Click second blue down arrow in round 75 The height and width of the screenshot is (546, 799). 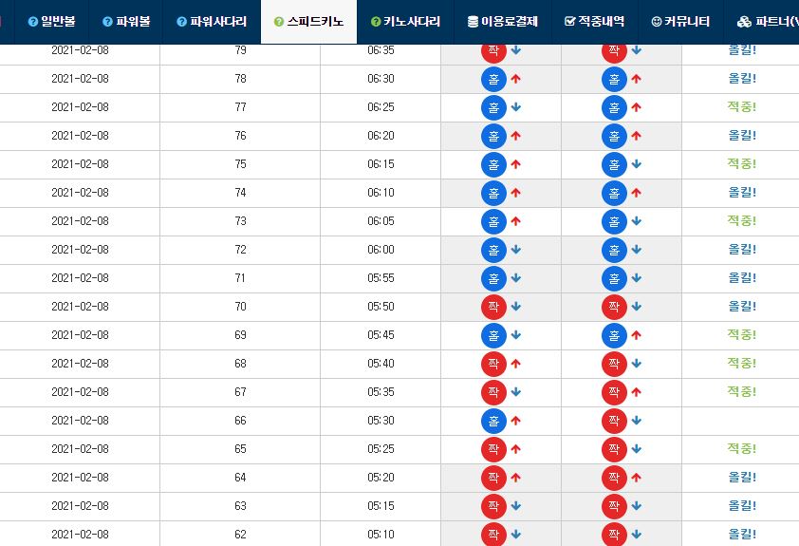pos(637,164)
